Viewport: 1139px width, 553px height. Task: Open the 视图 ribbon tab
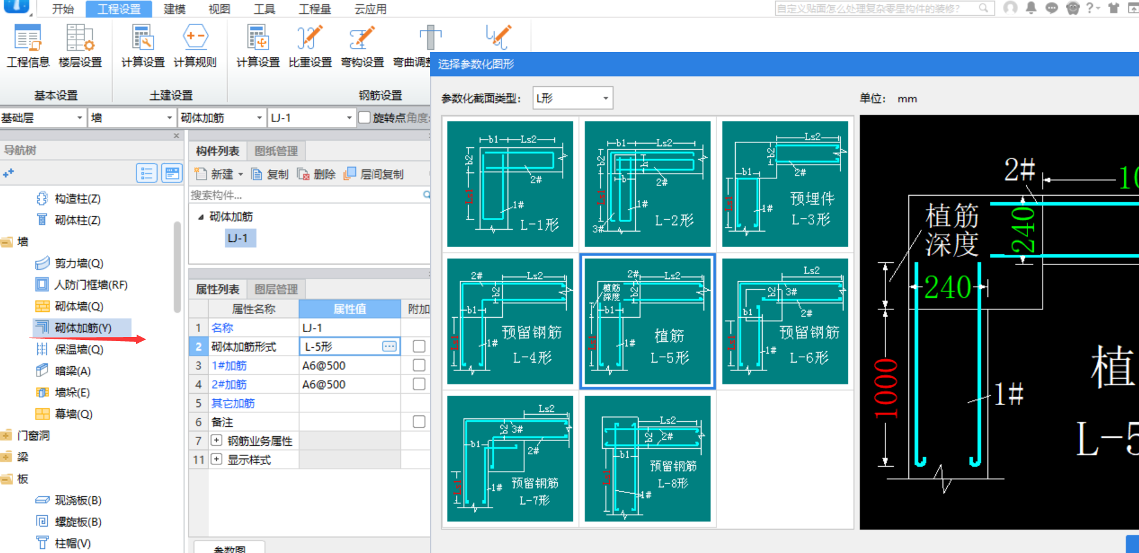click(x=219, y=9)
